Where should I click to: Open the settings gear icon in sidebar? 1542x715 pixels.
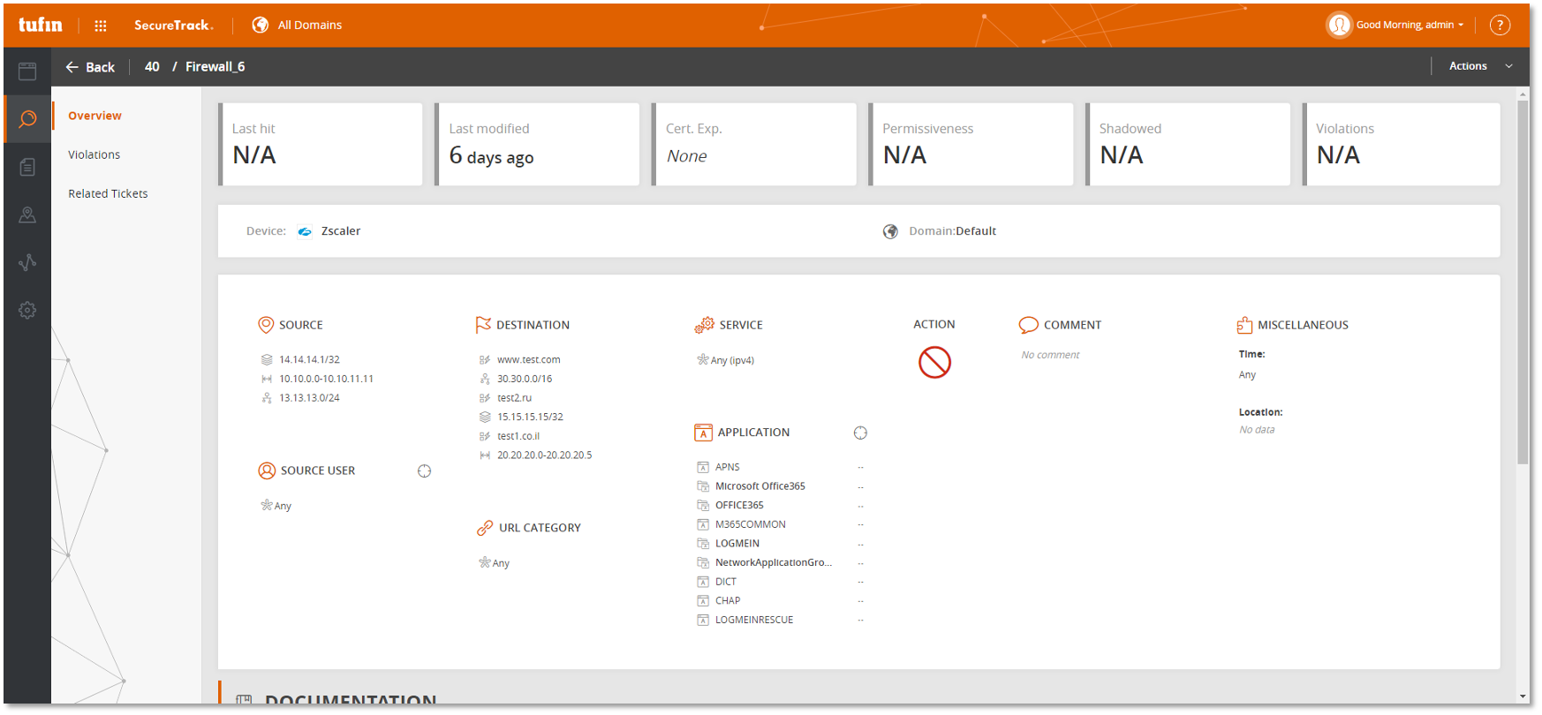point(27,310)
